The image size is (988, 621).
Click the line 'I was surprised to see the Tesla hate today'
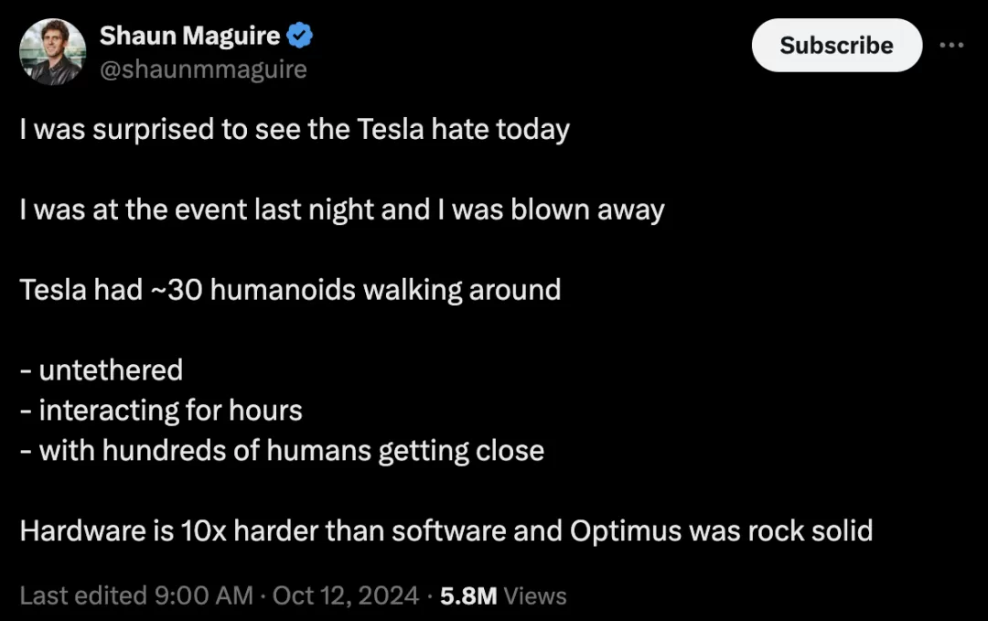[295, 129]
